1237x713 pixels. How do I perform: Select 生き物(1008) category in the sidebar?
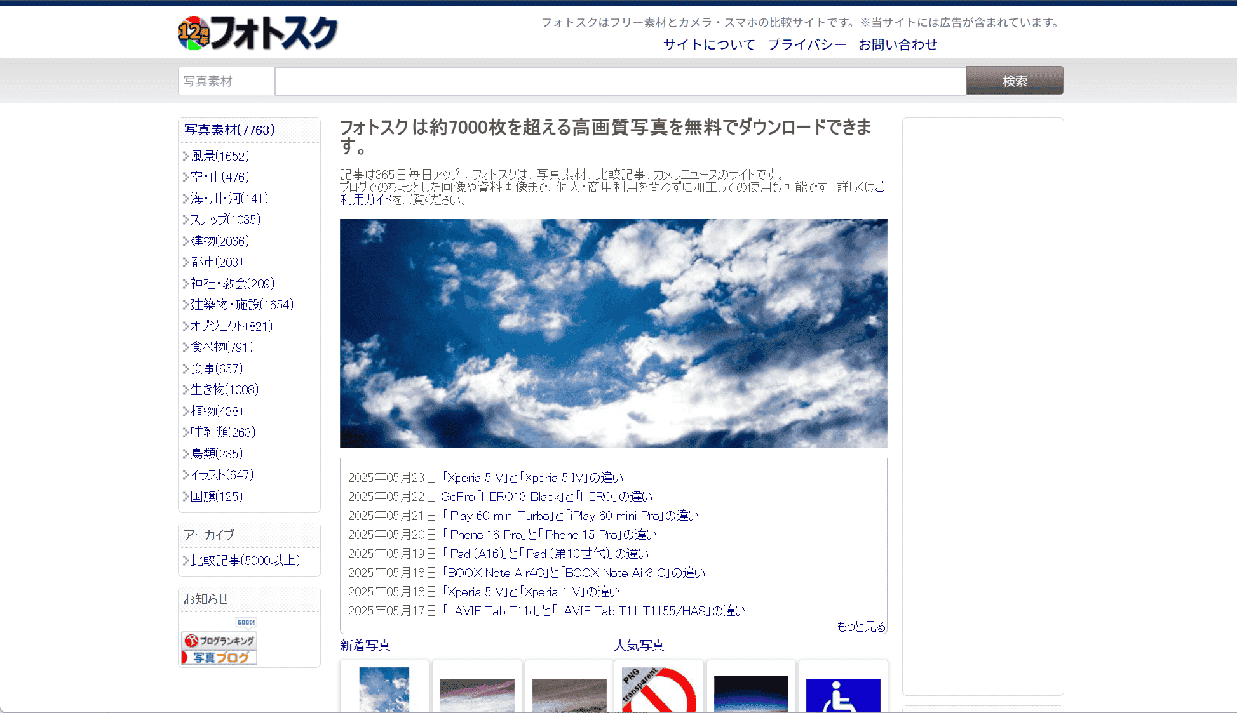(x=224, y=390)
